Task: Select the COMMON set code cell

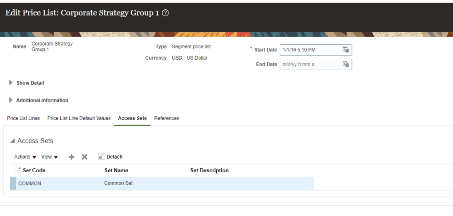Action: [30, 183]
